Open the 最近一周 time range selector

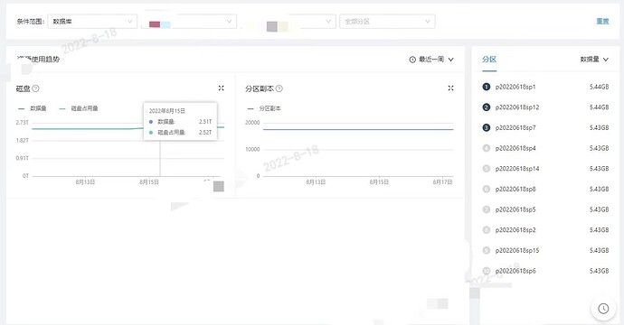pyautogui.click(x=431, y=60)
